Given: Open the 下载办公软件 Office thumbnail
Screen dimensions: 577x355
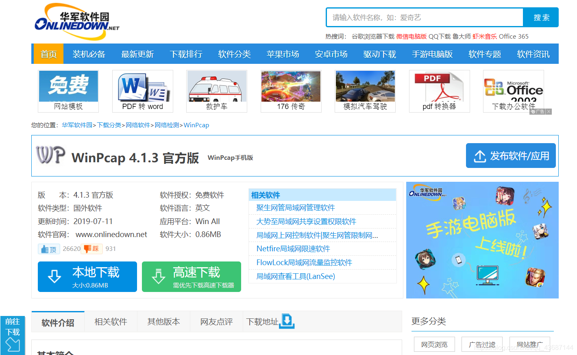Looking at the screenshot, I should click(514, 91).
